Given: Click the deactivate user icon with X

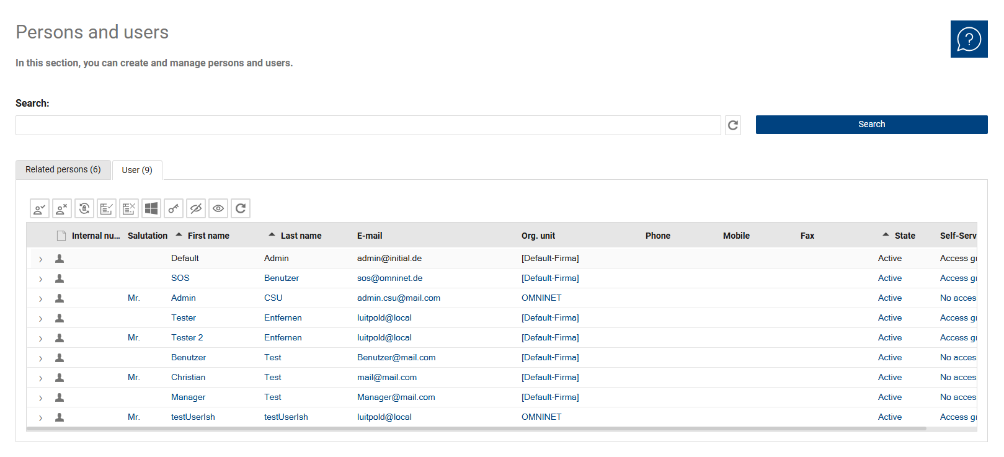Looking at the screenshot, I should click(x=62, y=208).
